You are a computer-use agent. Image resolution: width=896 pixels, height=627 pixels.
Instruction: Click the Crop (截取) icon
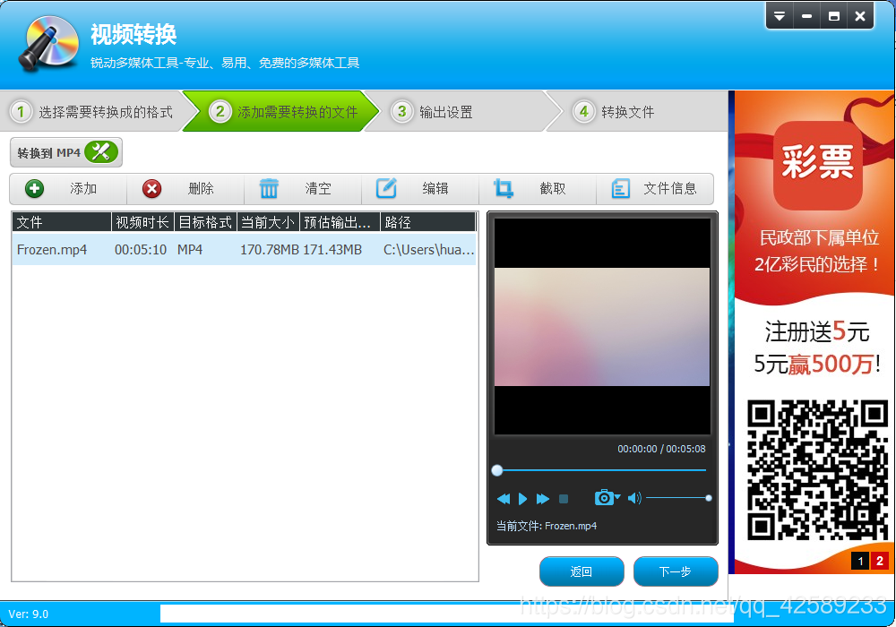click(x=504, y=188)
